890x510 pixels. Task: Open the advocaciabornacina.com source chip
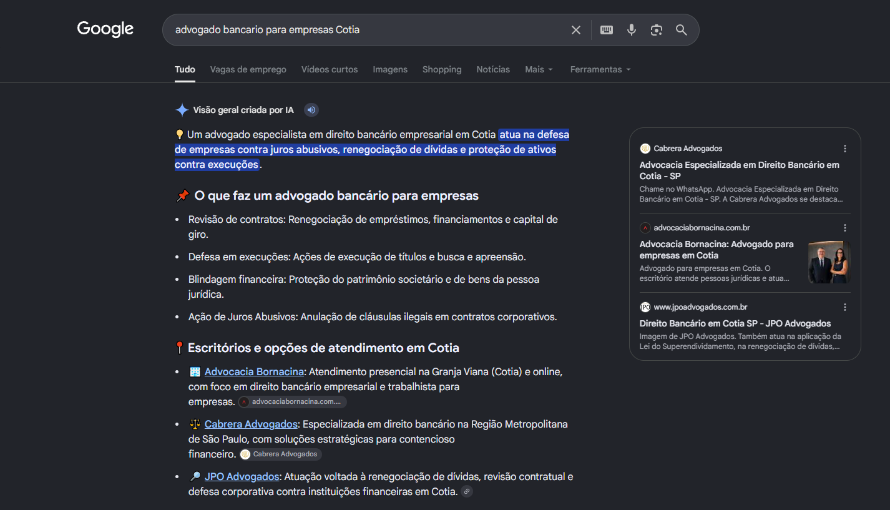click(293, 402)
